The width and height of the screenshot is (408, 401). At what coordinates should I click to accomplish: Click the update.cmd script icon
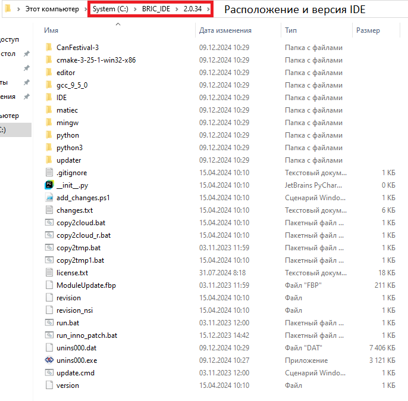coord(49,372)
